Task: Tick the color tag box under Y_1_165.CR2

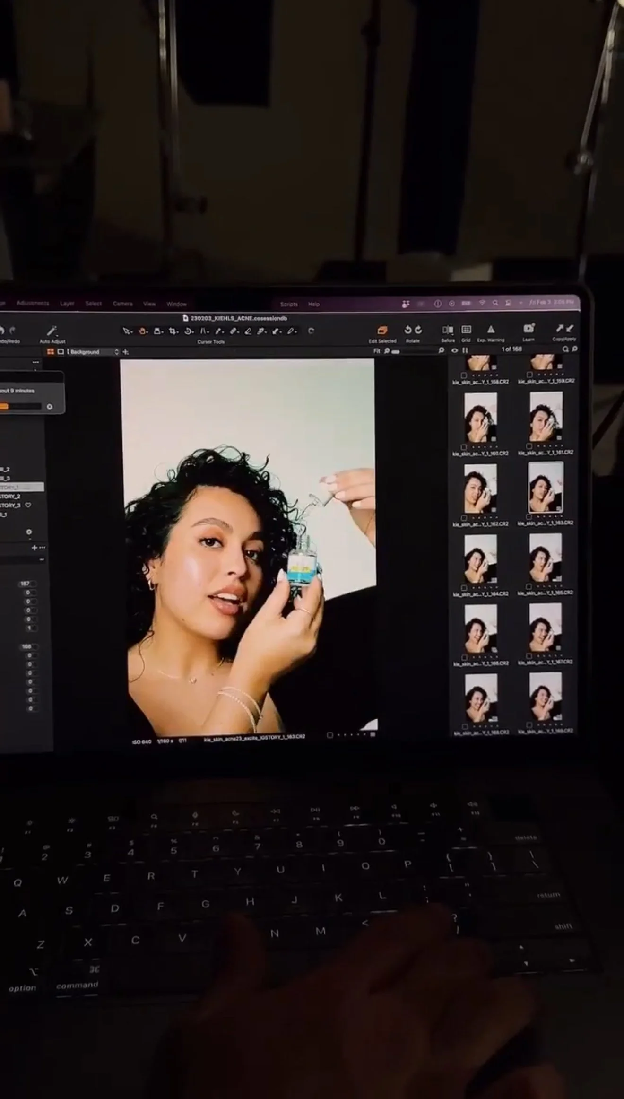Action: point(529,586)
